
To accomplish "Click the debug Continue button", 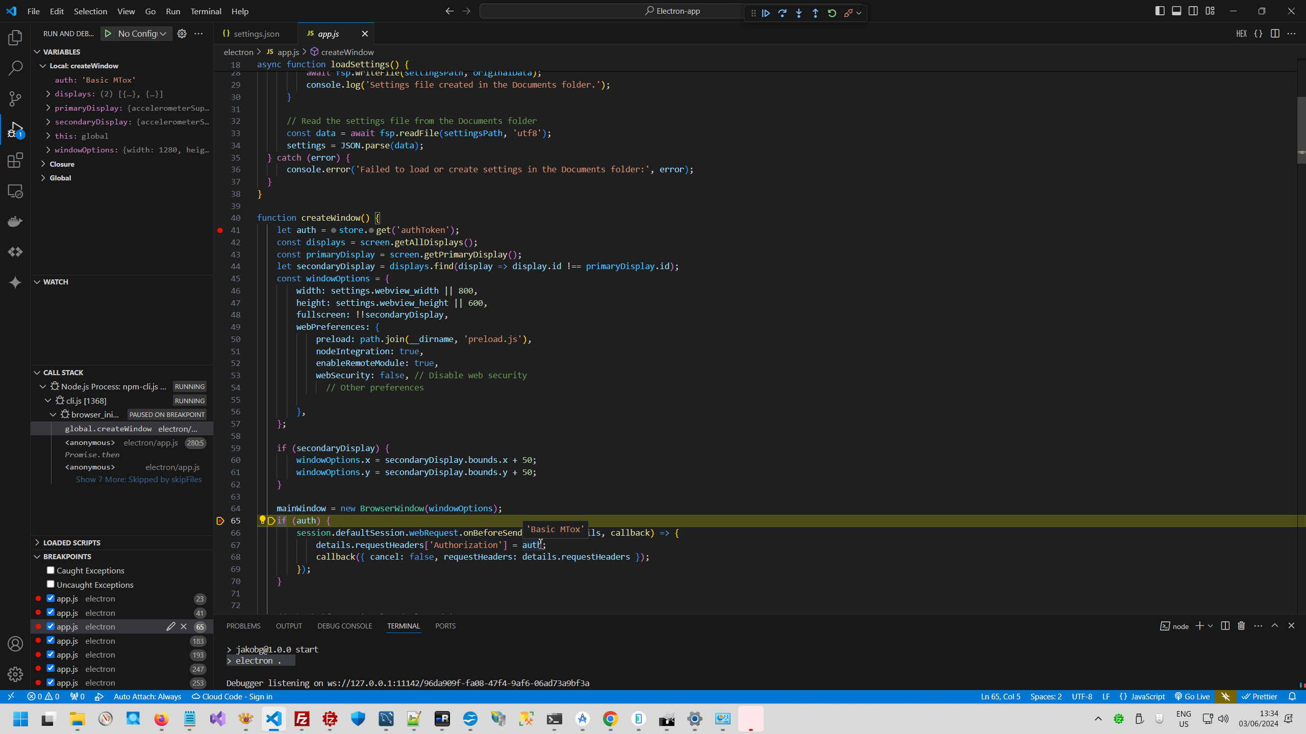I will click(x=766, y=13).
